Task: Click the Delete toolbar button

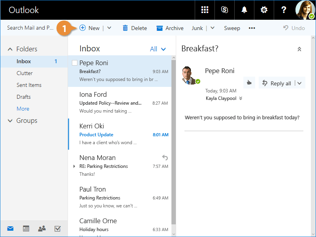Action: click(135, 28)
